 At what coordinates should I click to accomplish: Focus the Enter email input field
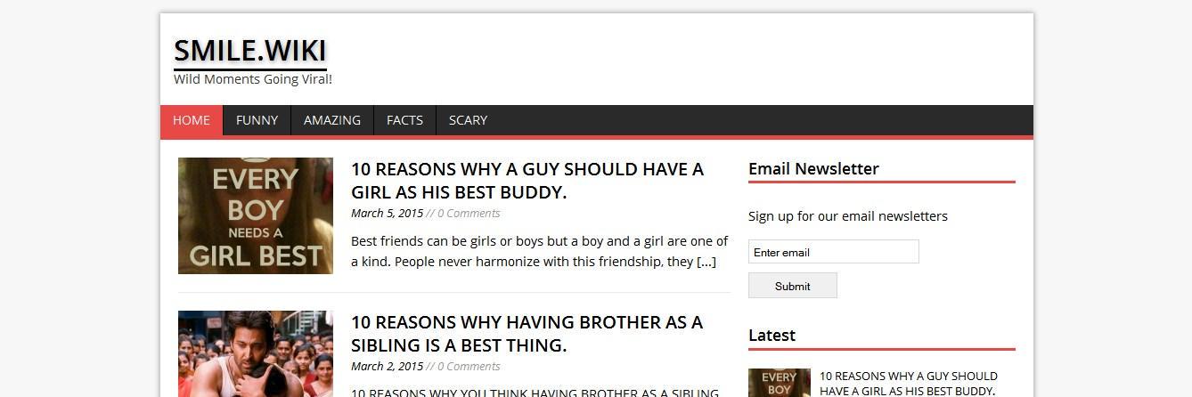(833, 252)
